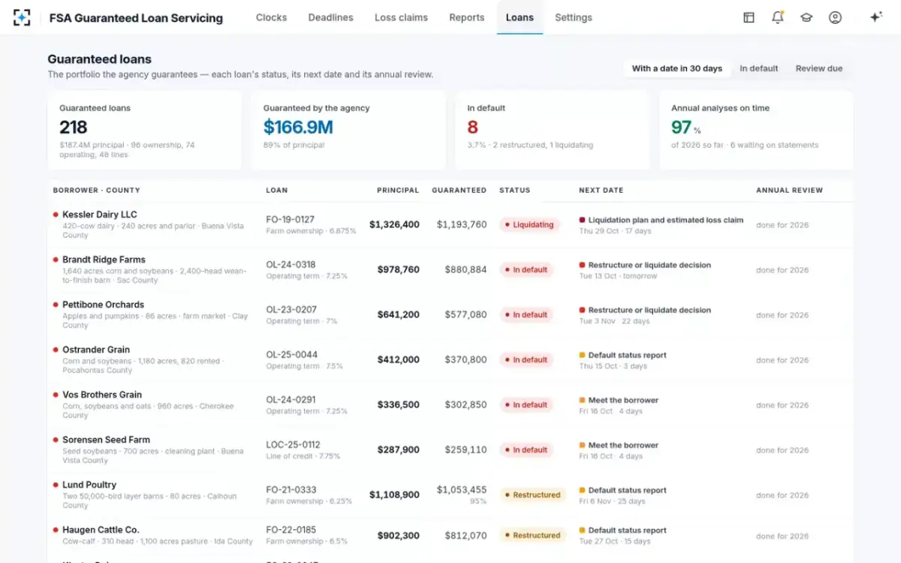Open borrower Brandt Ridge Farms
Image resolution: width=901 pixels, height=563 pixels.
click(x=104, y=260)
